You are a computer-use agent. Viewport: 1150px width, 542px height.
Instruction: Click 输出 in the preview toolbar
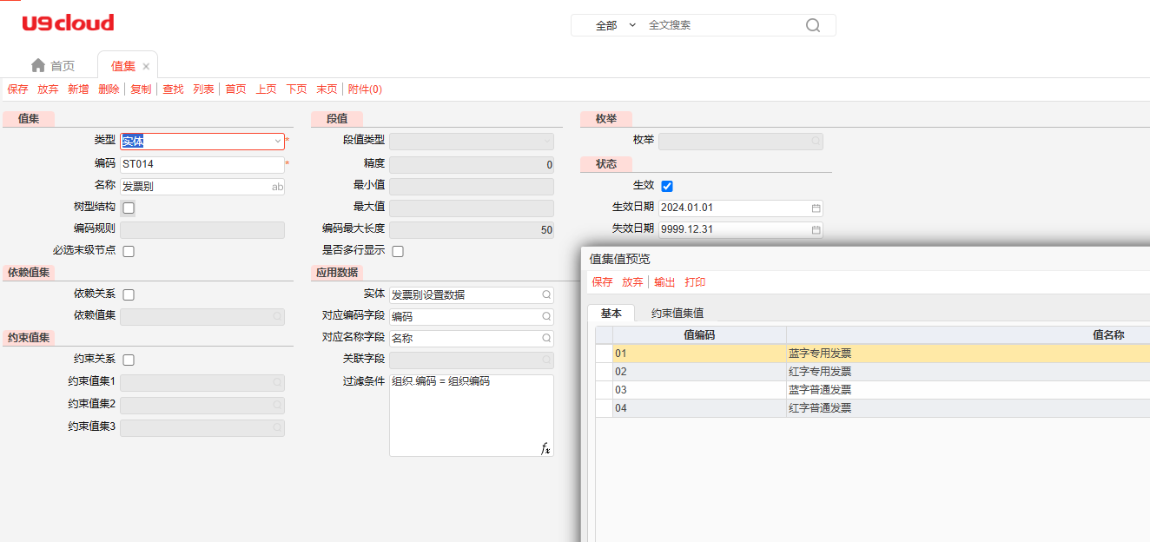tap(664, 282)
